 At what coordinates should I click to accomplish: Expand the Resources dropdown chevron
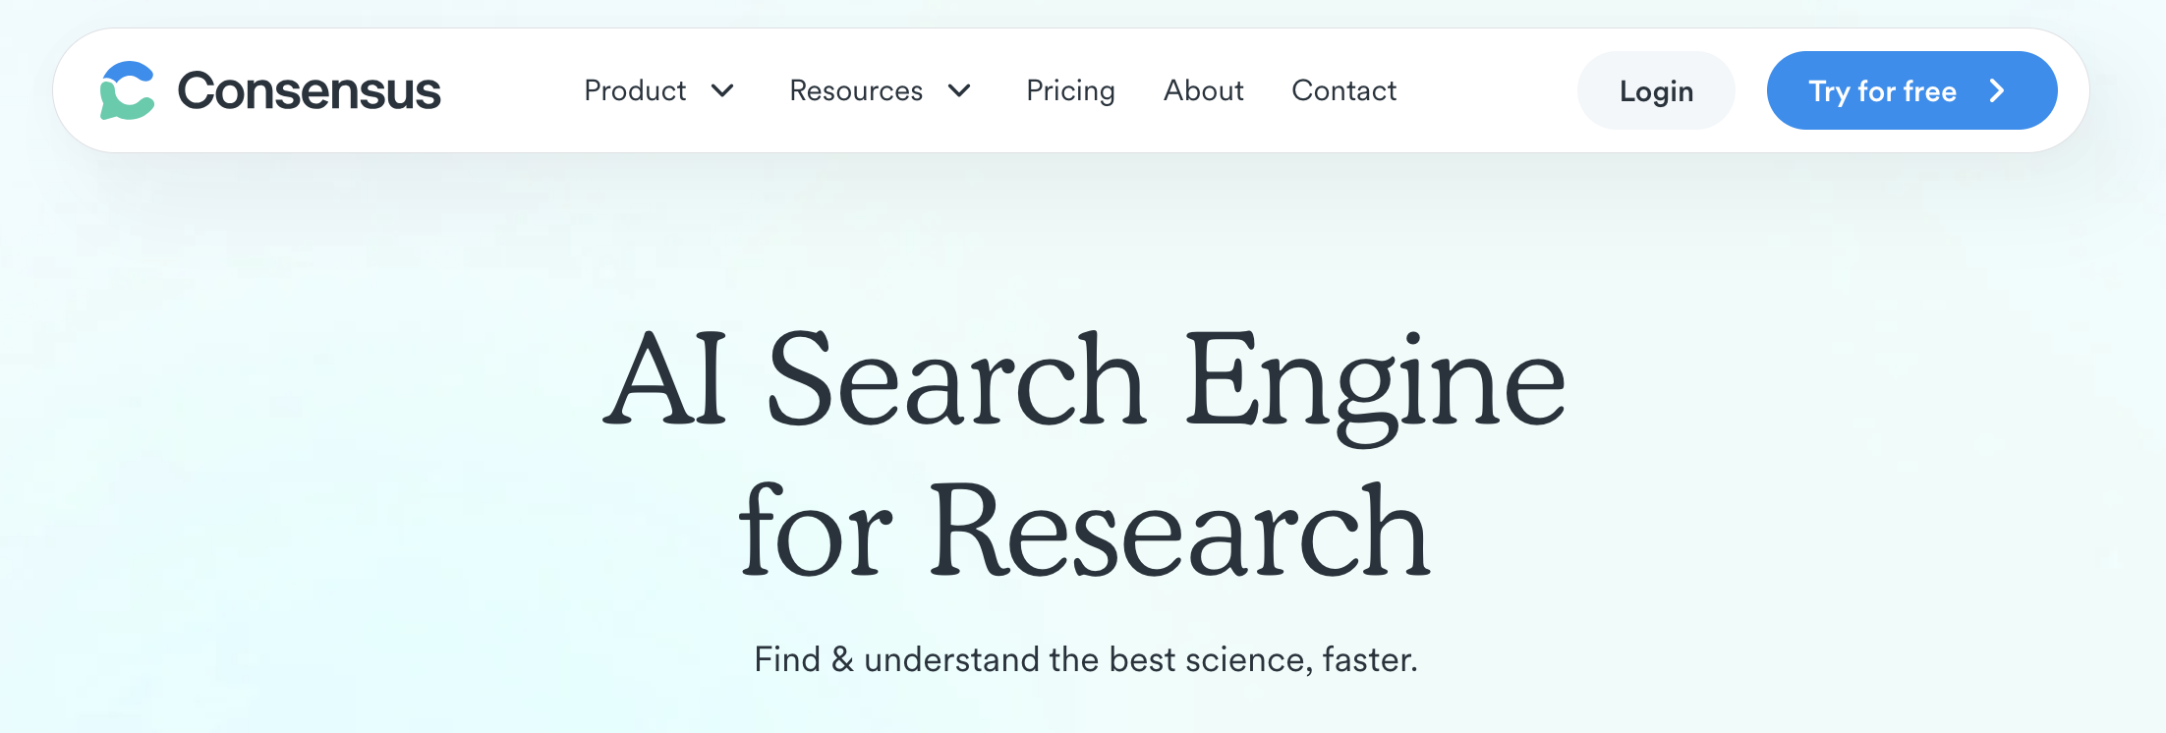click(960, 90)
